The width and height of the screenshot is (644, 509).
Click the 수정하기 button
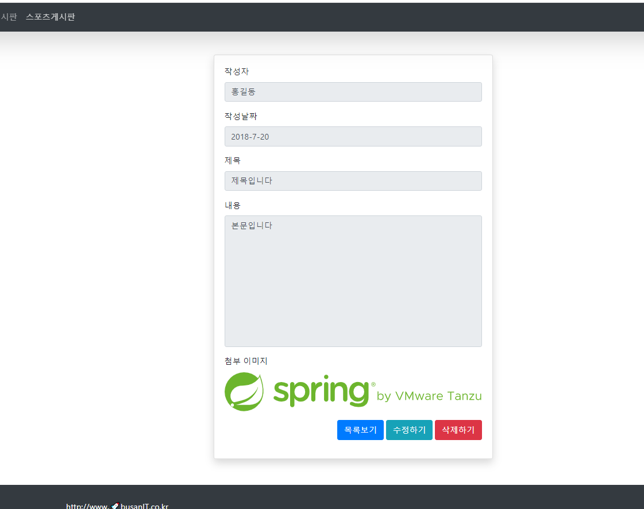pos(409,430)
